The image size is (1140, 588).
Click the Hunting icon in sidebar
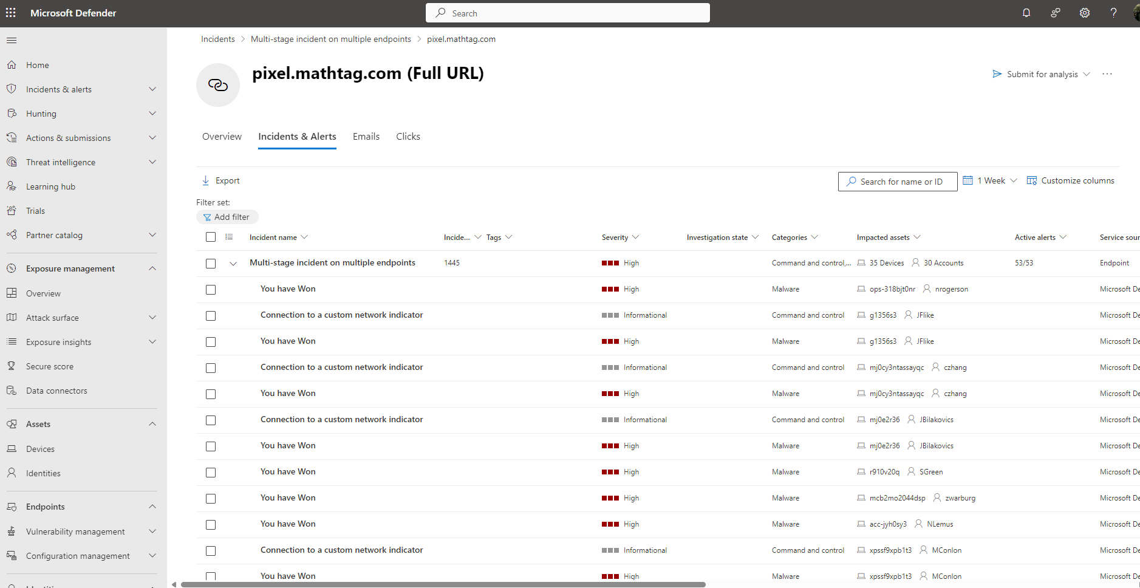(x=12, y=114)
